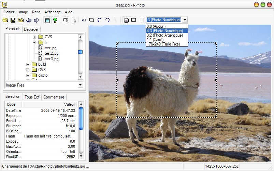Go to previous image with left arrow
This screenshot has width=274, height=171.
pyautogui.click(x=29, y=20)
